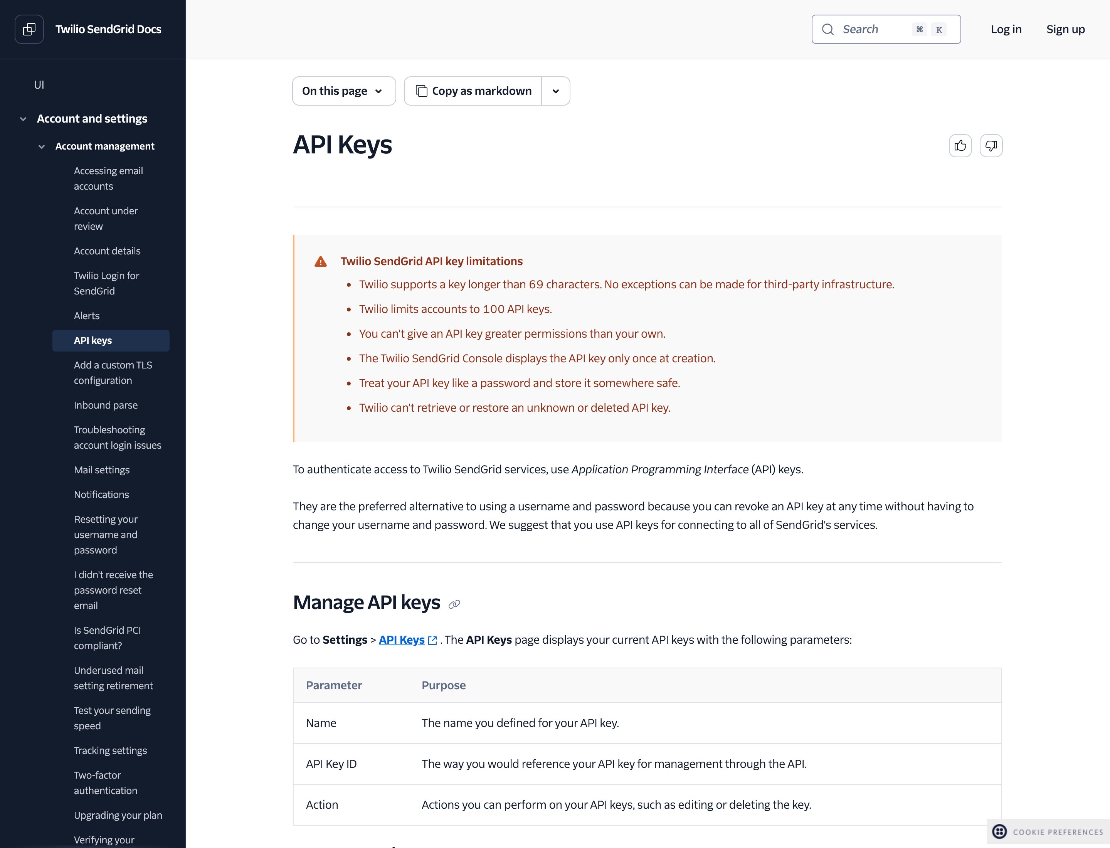This screenshot has width=1110, height=848.
Task: Open Upgrading your plan page
Action: (x=118, y=815)
